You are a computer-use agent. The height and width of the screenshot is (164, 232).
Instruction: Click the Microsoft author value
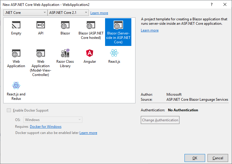click(x=174, y=95)
